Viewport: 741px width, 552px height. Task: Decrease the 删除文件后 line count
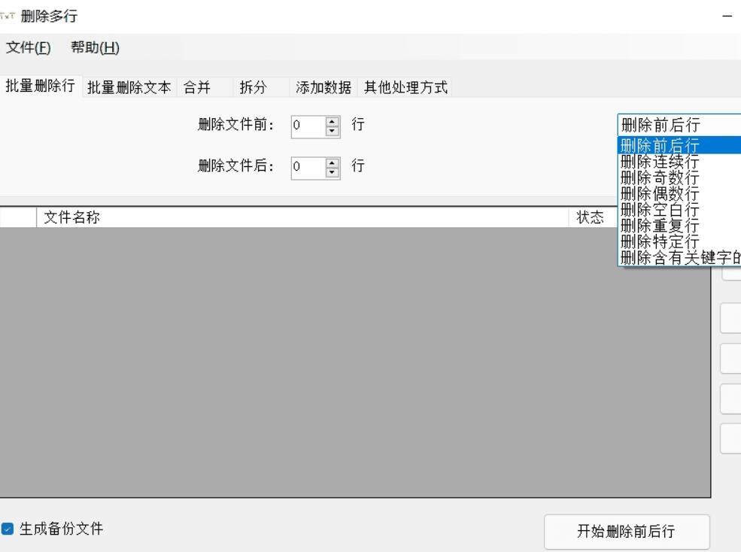click(333, 172)
